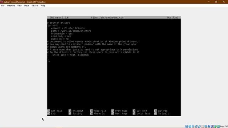The height and width of the screenshot is (128, 228).
Task: Open the Machine menu
Action: click(x=11, y=6)
